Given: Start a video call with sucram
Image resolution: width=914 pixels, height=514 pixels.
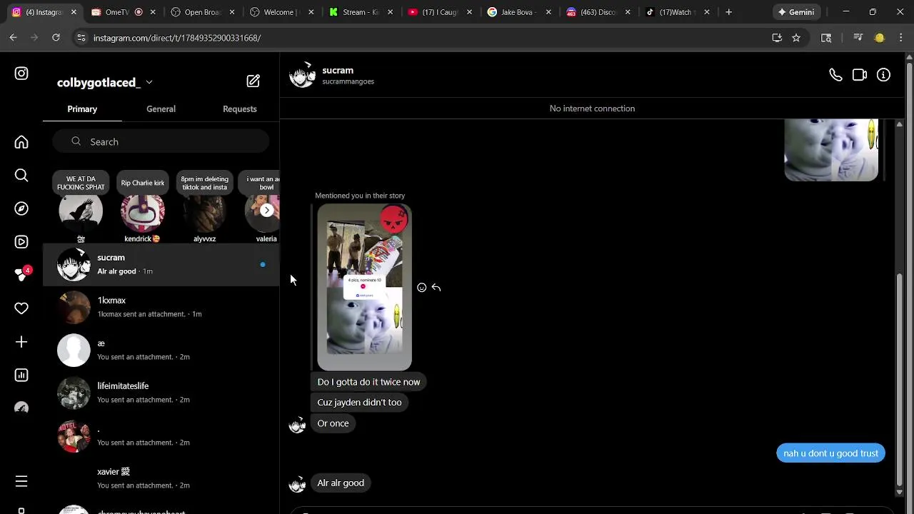Looking at the screenshot, I should 860,75.
